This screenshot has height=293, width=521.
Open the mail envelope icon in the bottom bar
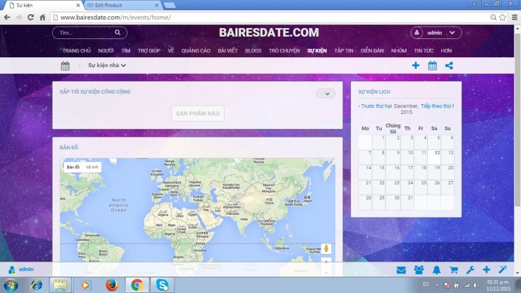(x=401, y=270)
